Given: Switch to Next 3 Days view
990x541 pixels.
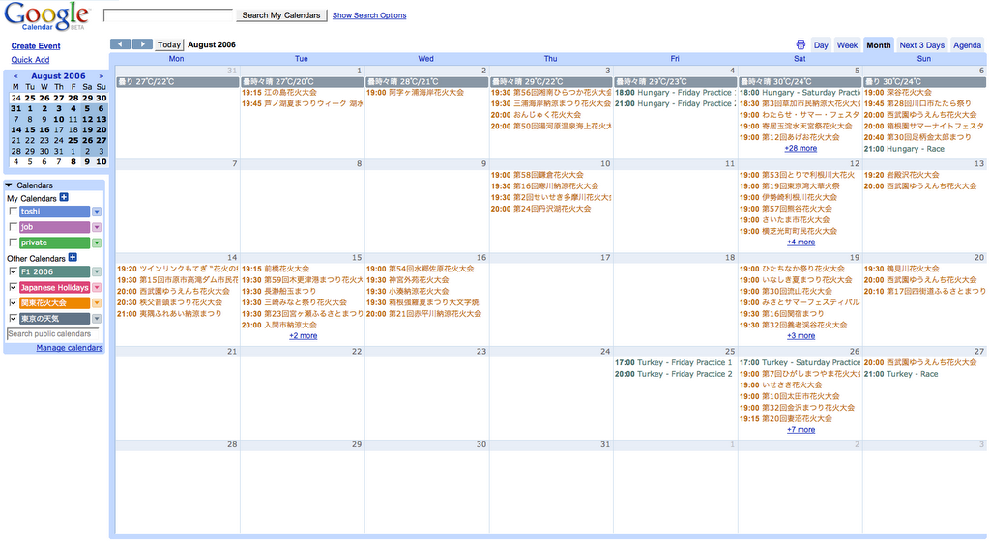Looking at the screenshot, I should pos(921,44).
